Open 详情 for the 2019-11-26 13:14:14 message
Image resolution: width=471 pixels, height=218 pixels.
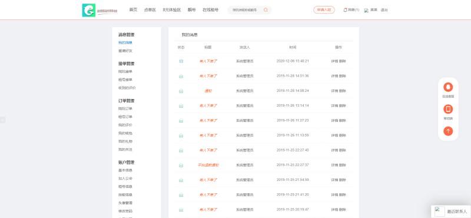pos(334,106)
